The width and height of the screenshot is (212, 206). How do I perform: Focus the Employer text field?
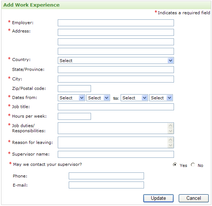[x=116, y=23]
